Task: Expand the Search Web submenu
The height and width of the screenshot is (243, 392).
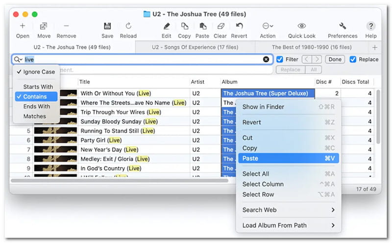Action: tap(289, 210)
